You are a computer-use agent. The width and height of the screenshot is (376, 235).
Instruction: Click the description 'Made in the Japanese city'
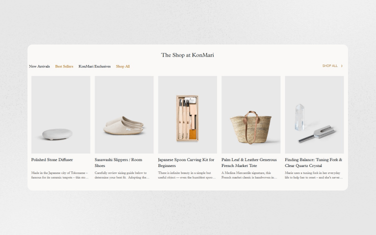tap(59, 175)
